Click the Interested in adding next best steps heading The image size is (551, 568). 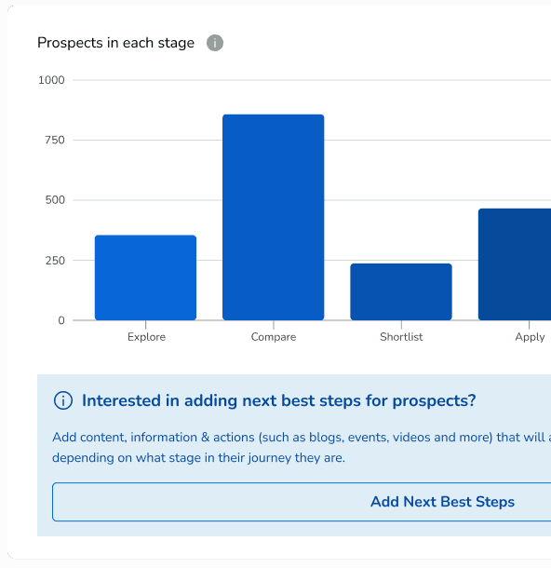point(279,400)
